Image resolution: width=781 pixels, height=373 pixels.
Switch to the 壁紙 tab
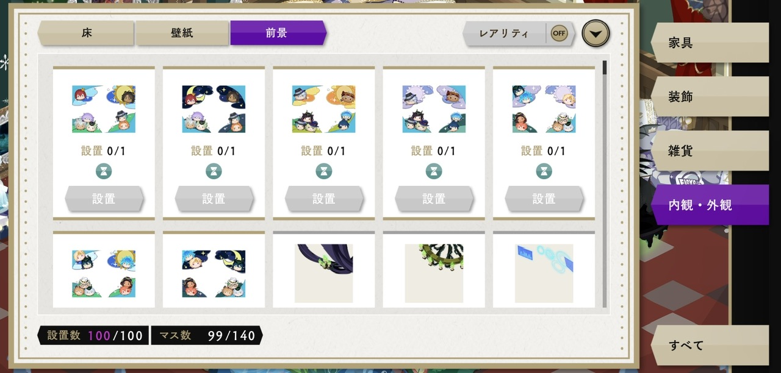(182, 33)
